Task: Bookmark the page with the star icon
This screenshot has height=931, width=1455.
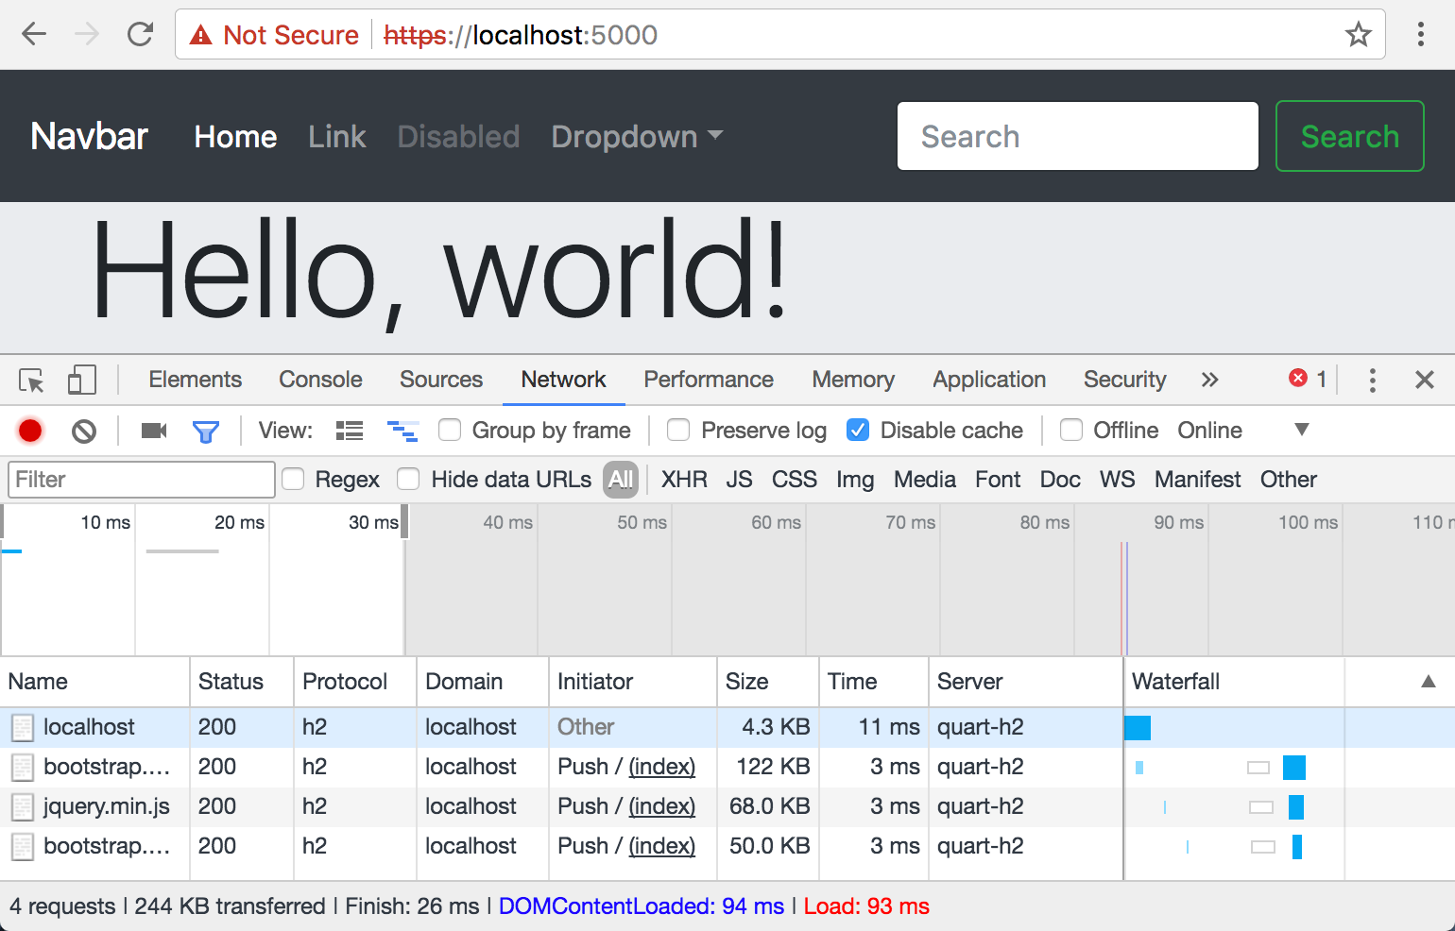Action: point(1358,35)
